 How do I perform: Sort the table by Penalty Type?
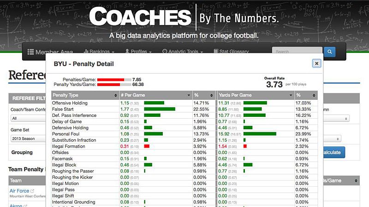[x=116, y=95]
